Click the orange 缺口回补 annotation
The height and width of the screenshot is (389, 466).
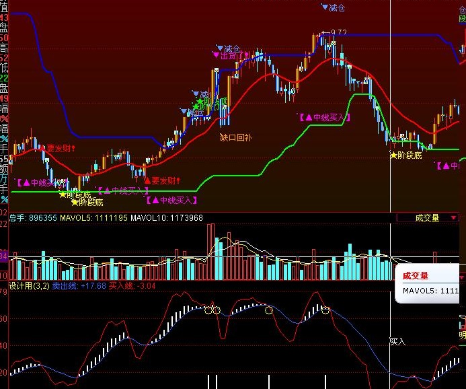[236, 137]
